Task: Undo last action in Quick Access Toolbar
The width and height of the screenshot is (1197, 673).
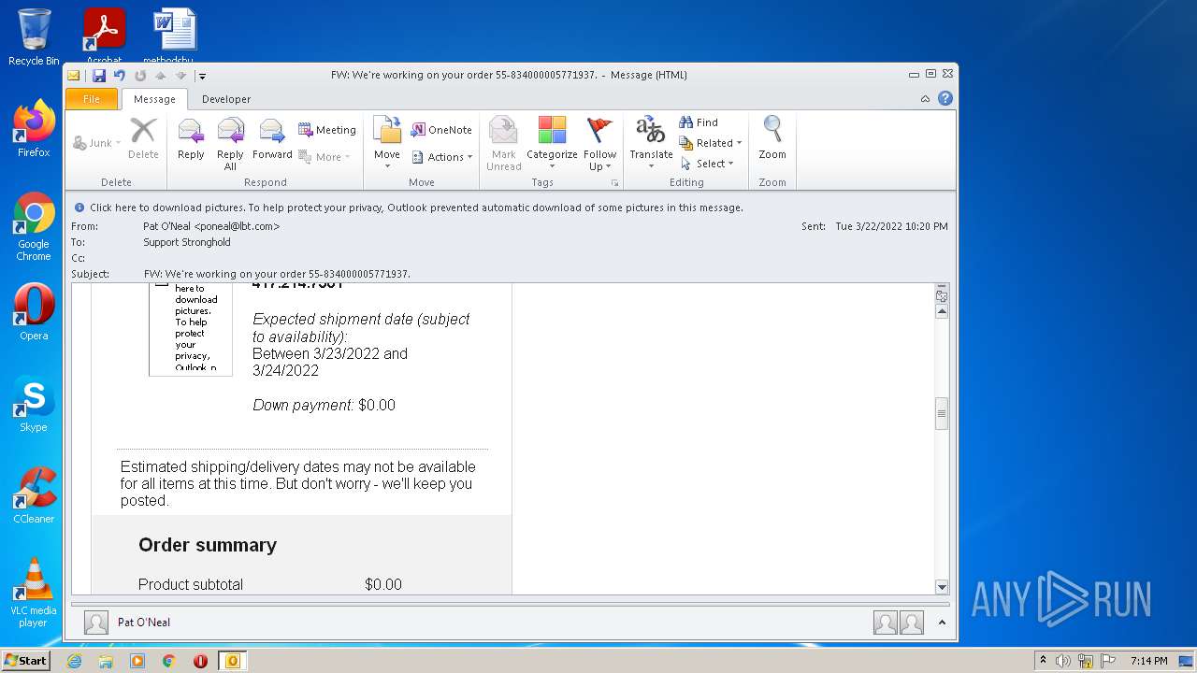Action: (119, 76)
